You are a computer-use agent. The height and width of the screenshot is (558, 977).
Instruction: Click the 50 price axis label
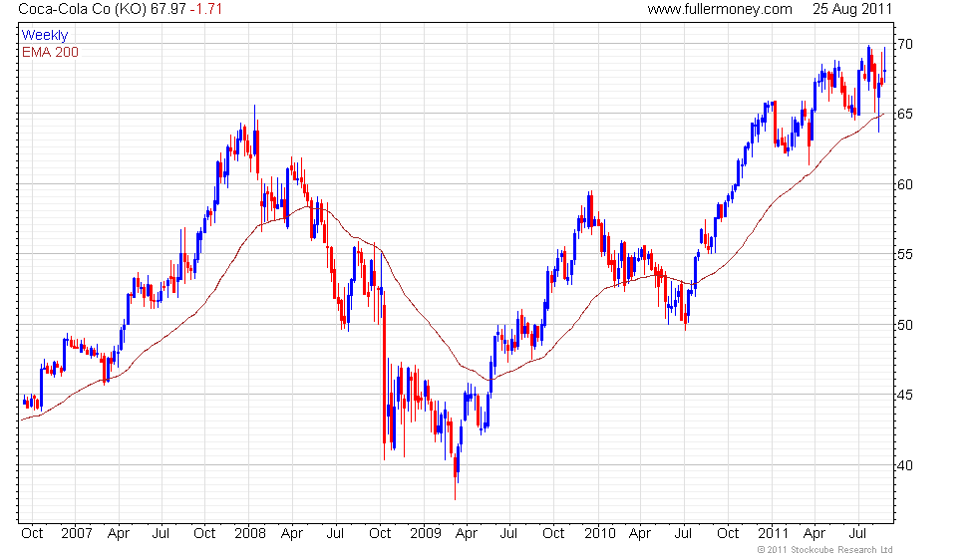click(905, 325)
